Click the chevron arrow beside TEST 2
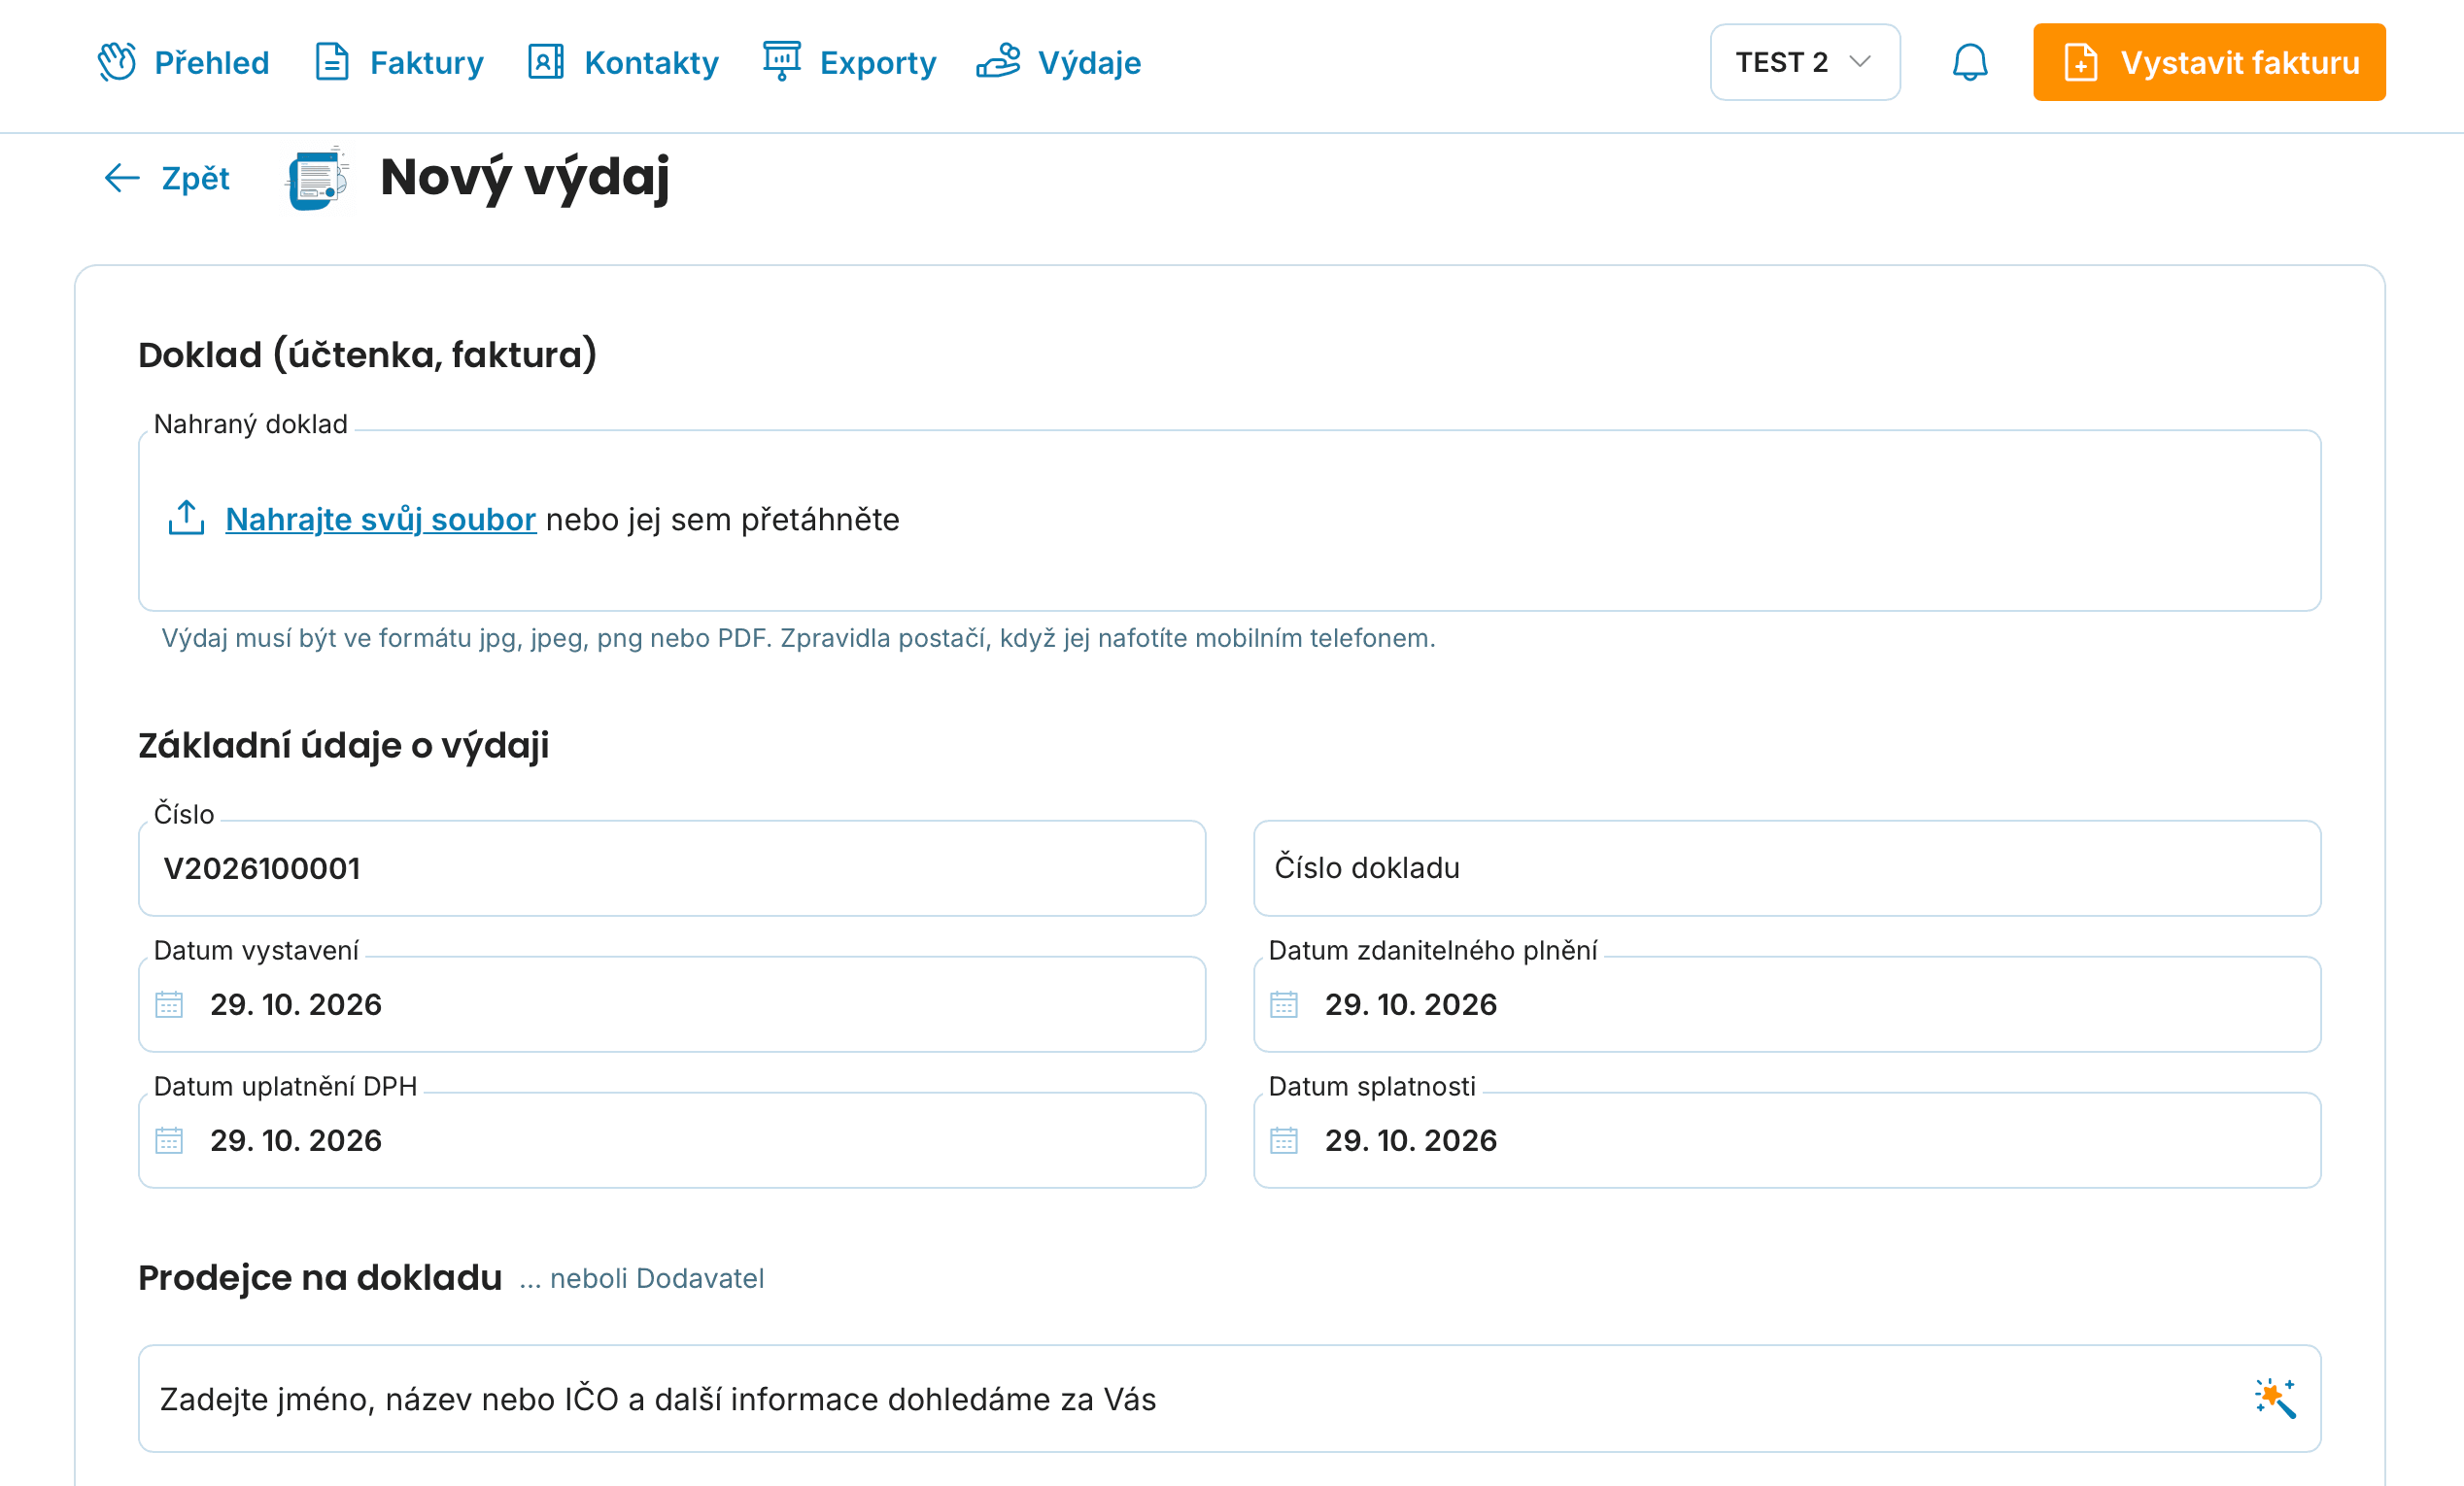Image resolution: width=2464 pixels, height=1486 pixels. 1860,62
